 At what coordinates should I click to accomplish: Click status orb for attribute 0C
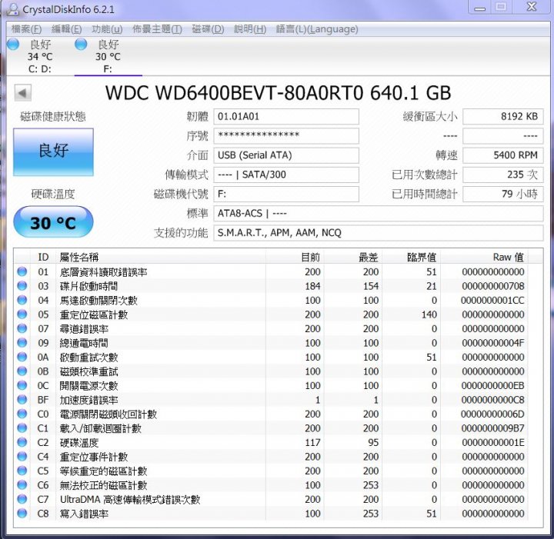click(x=22, y=385)
